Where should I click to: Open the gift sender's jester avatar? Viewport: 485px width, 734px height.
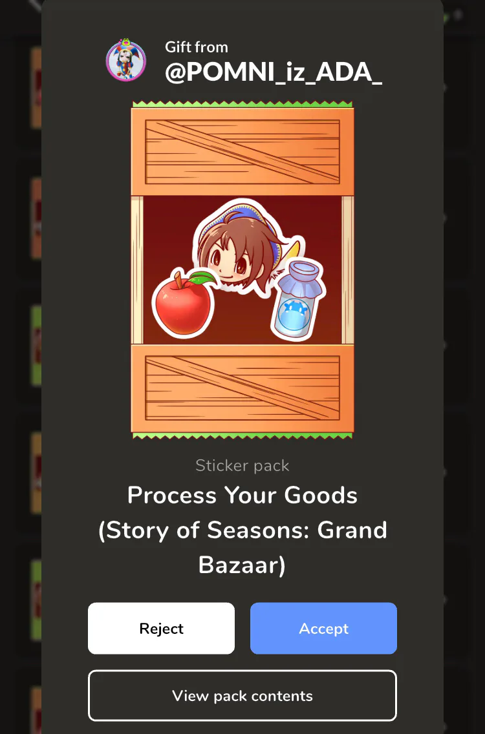point(125,60)
